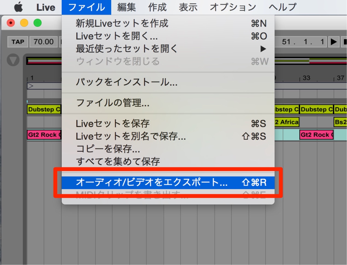Choose すべてを集めて保存
Viewport: 347px width, 265px height.
click(x=168, y=161)
